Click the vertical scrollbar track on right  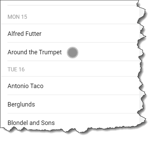pyautogui.click(x=140, y=64)
